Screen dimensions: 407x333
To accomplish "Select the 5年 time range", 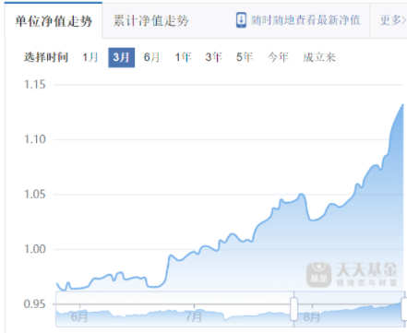I will click(245, 57).
